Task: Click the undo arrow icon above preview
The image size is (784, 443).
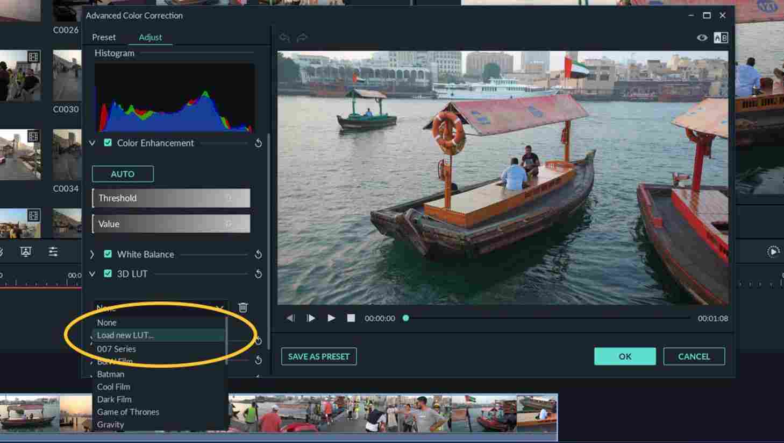Action: pyautogui.click(x=284, y=37)
